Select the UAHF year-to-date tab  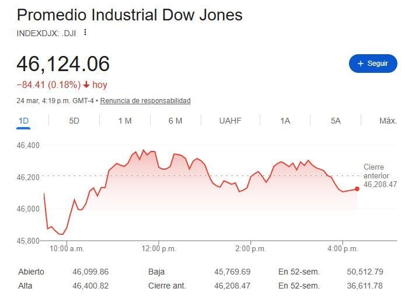(230, 121)
